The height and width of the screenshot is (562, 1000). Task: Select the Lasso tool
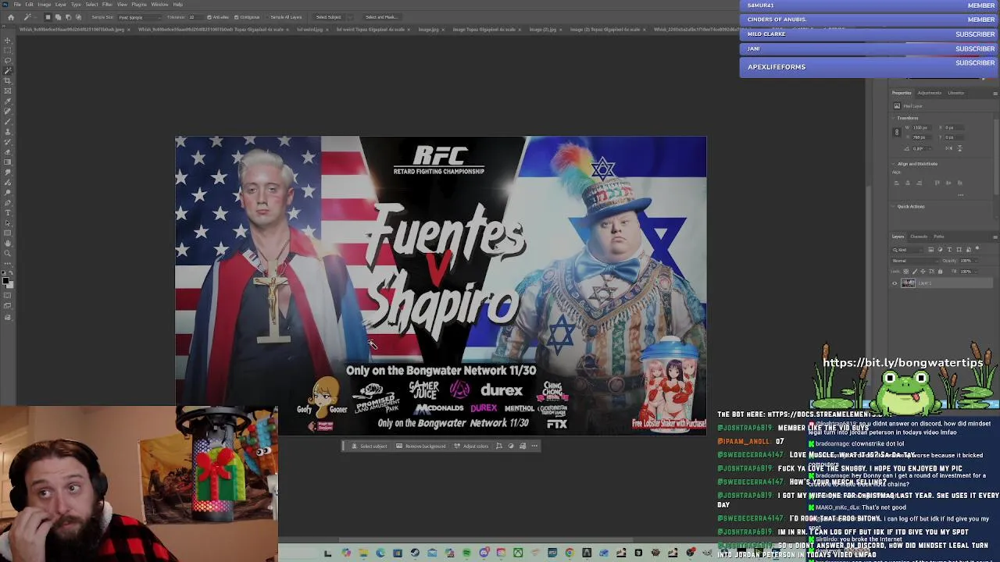pos(8,60)
